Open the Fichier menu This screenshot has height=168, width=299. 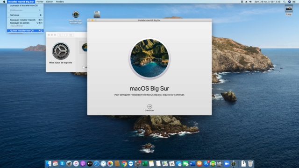pyautogui.click(x=40, y=2)
